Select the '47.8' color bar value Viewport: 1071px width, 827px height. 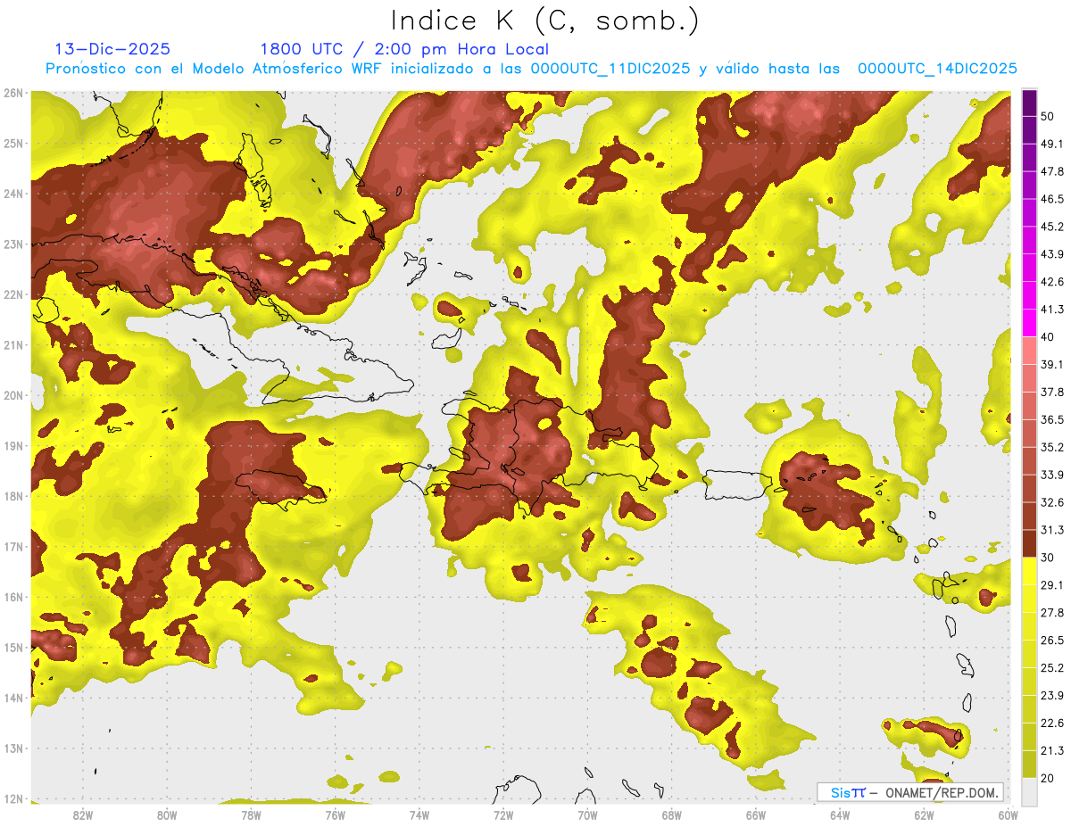click(1052, 170)
